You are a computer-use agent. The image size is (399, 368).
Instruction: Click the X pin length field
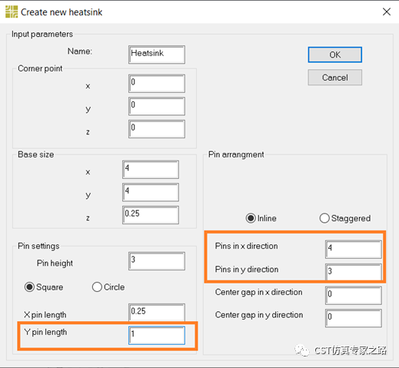coord(157,313)
